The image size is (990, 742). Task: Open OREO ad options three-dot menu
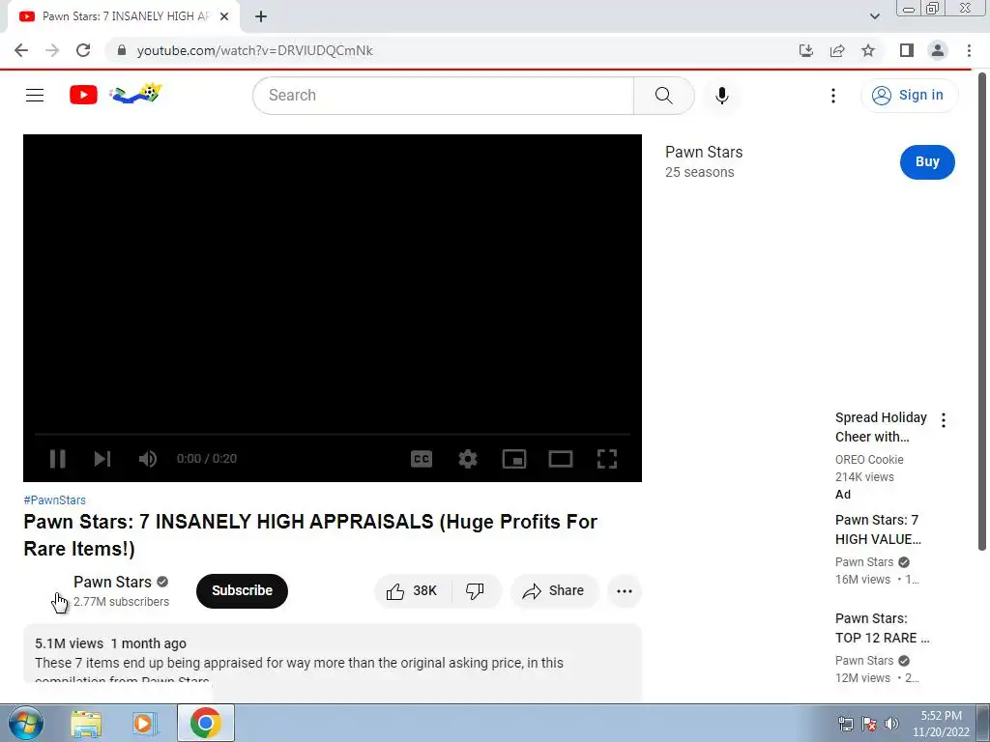pos(944,420)
